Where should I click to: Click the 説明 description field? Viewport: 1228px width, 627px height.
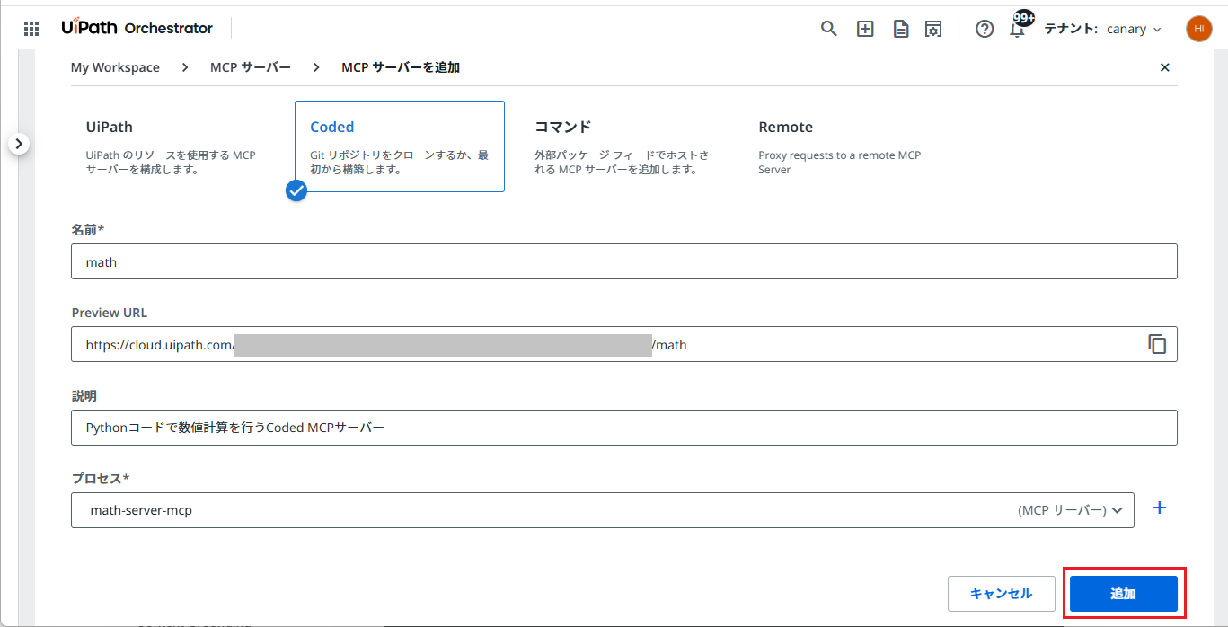[x=624, y=428]
